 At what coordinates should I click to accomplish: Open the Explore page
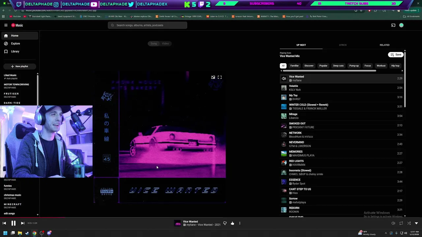(x=19, y=43)
